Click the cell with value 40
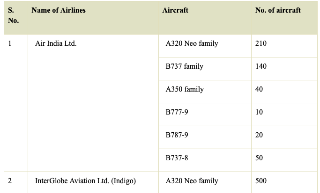320x193 pixels. pos(259,89)
